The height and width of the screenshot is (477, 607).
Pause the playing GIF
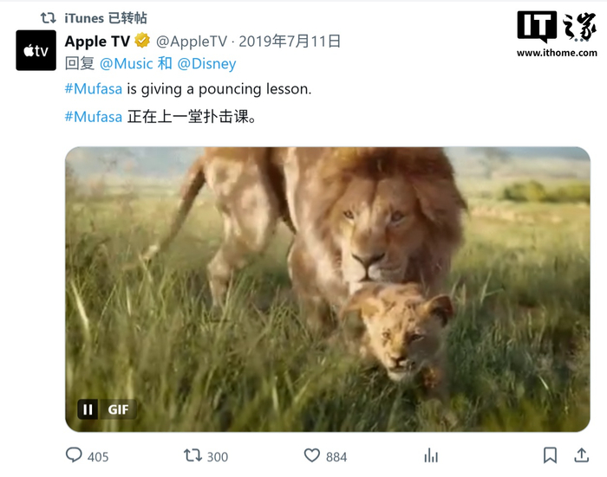click(88, 409)
